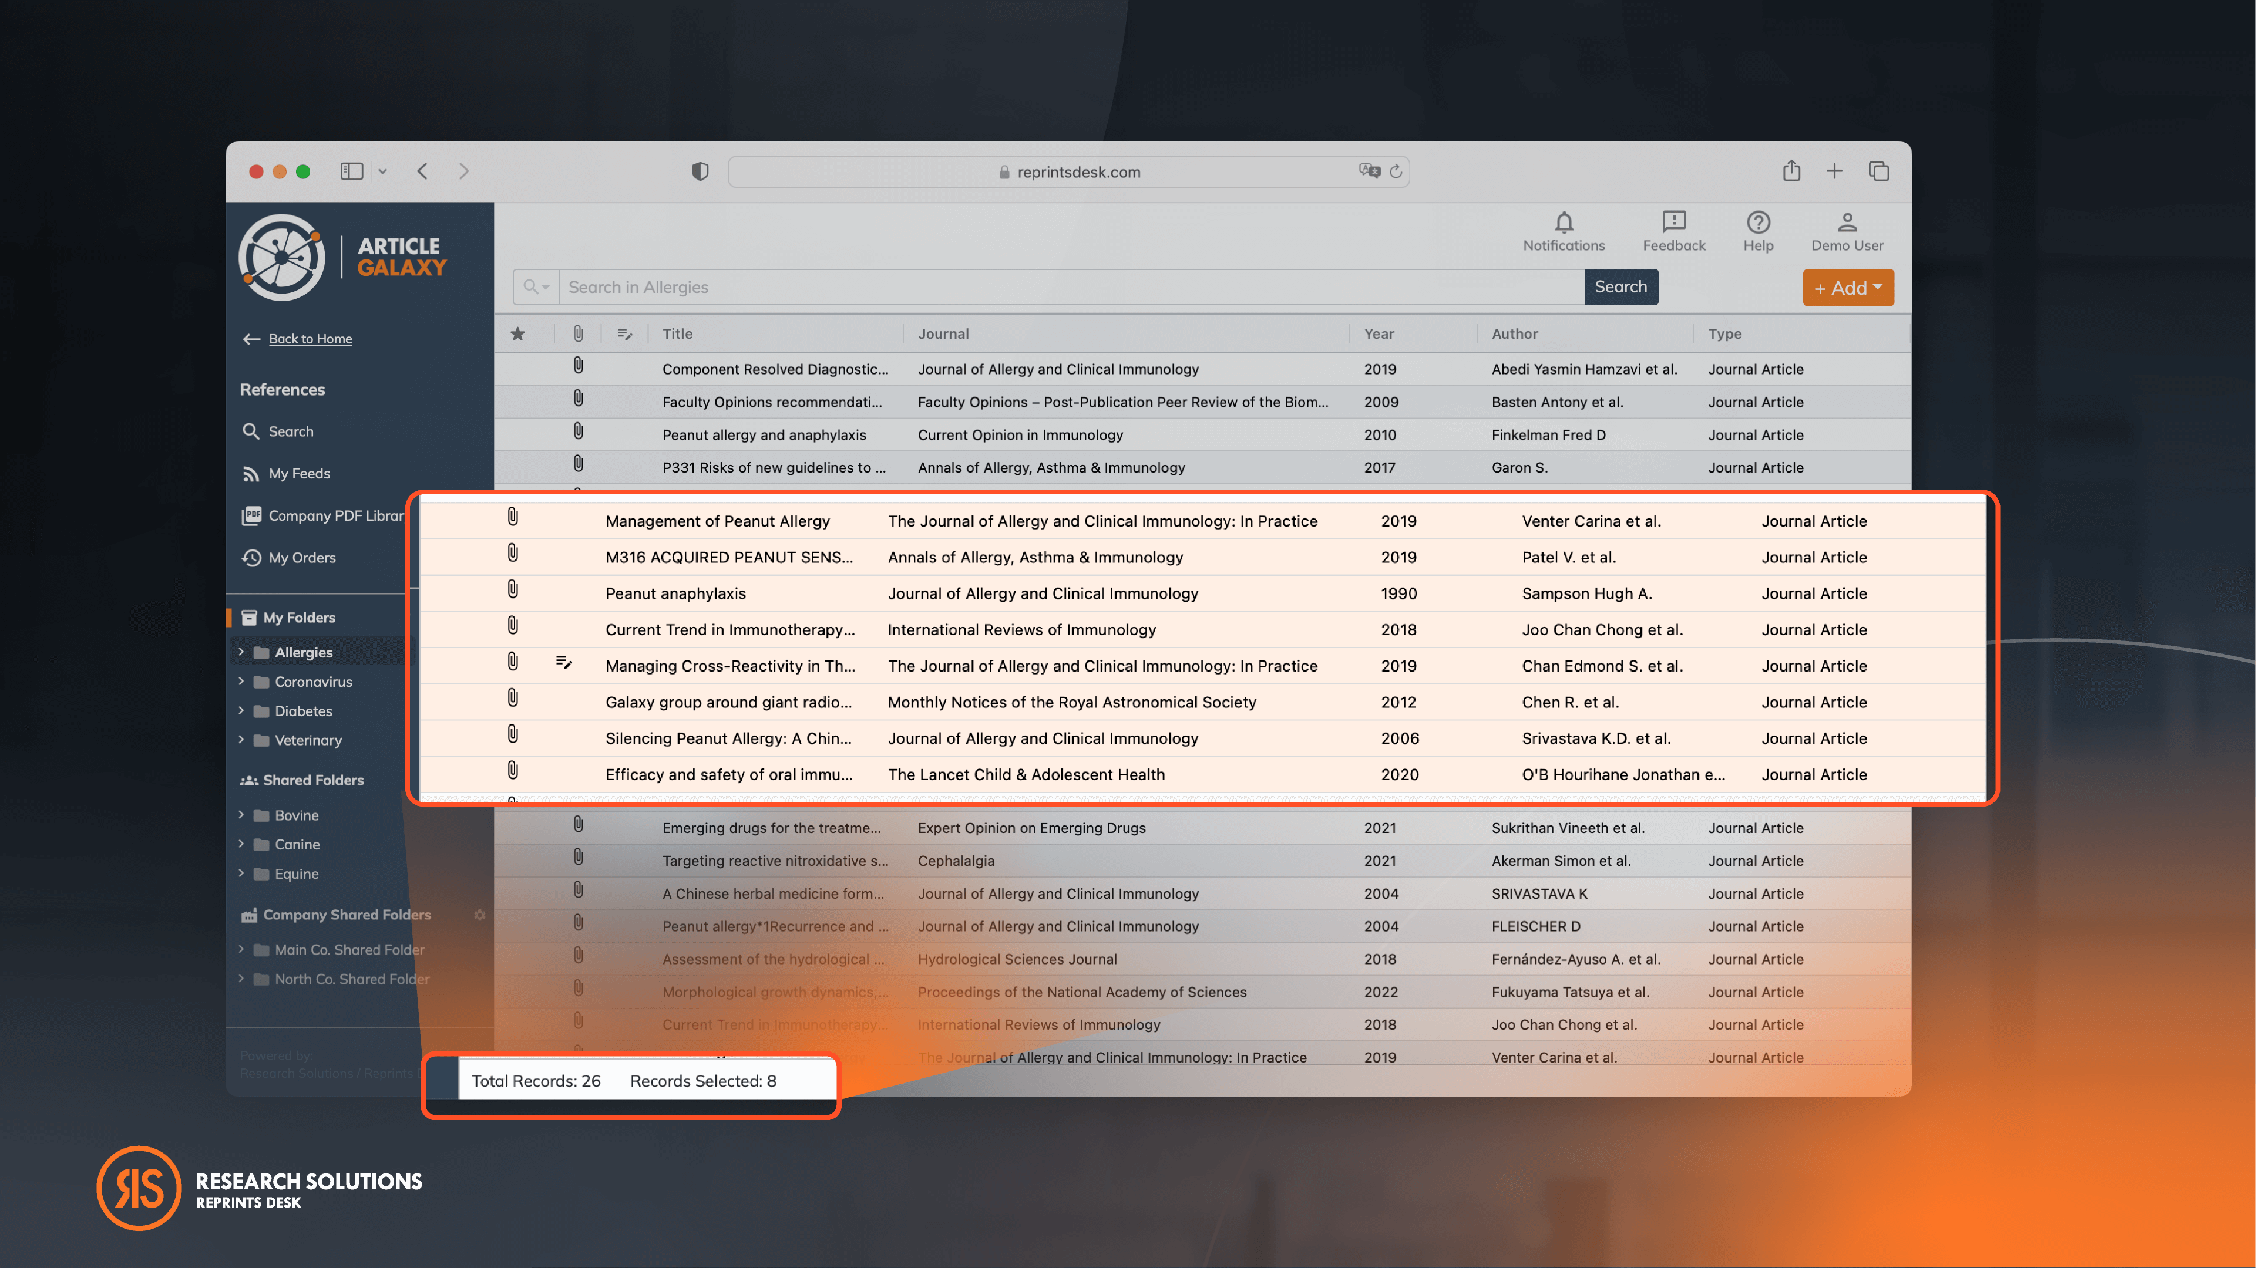Open note icon on Managing Cross-Reactivity row
2256x1268 pixels.
pos(564,663)
